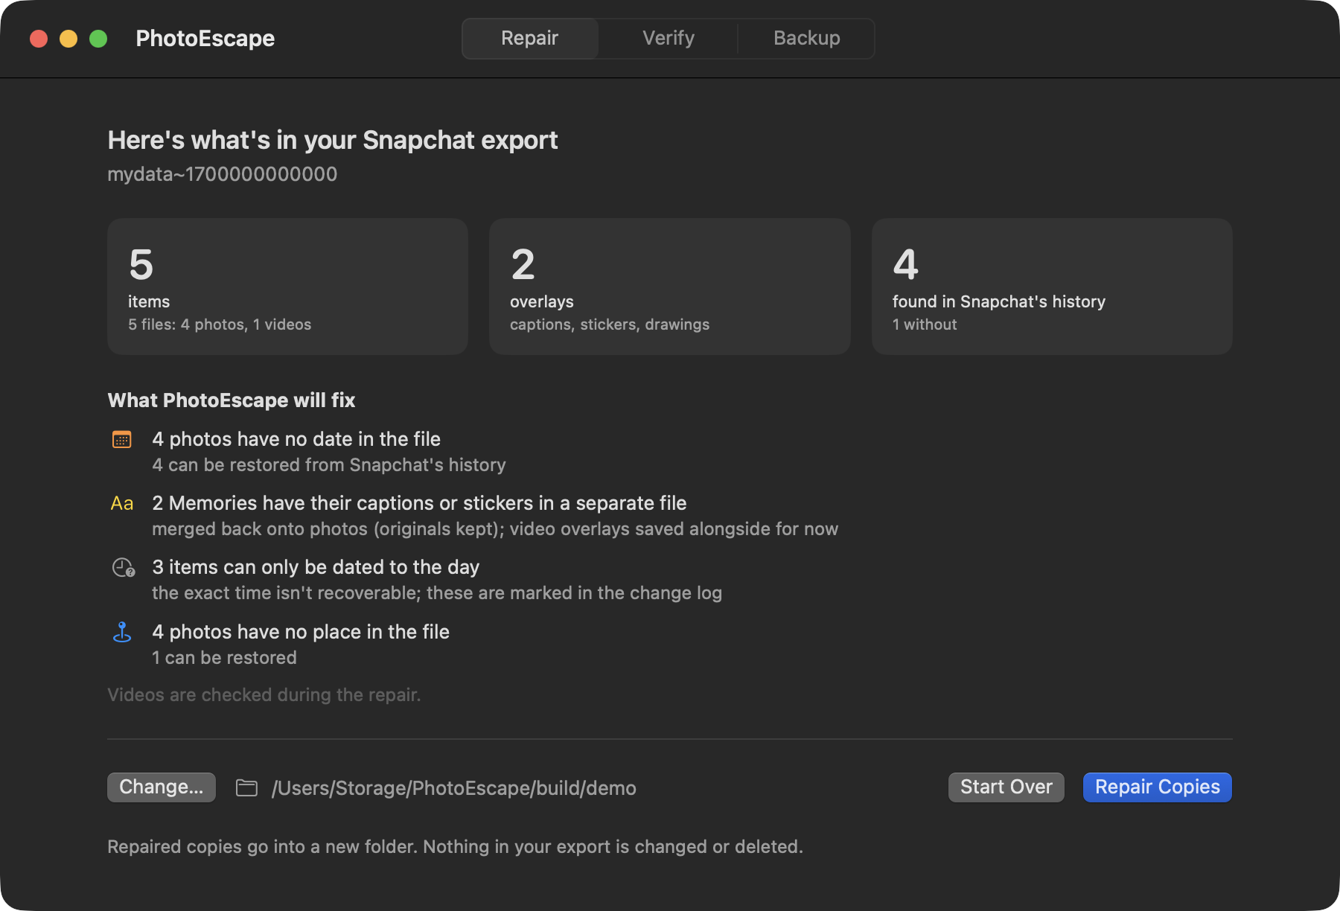Click the PhotoEscape title in the title bar
The width and height of the screenshot is (1340, 911).
[205, 39]
